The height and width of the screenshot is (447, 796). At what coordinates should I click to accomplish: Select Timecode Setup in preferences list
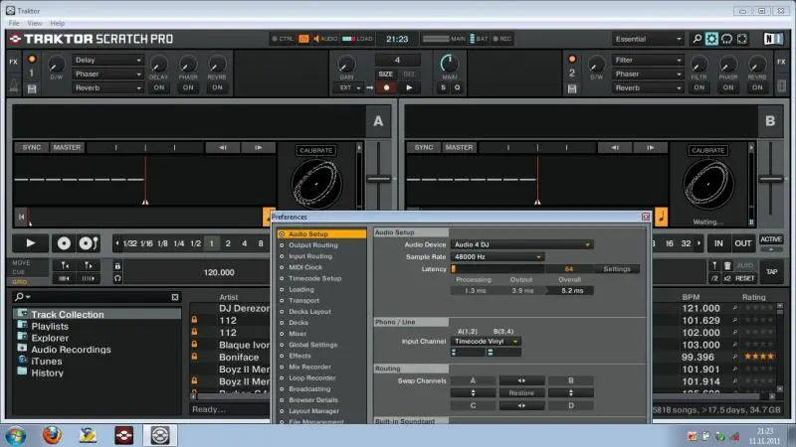314,278
